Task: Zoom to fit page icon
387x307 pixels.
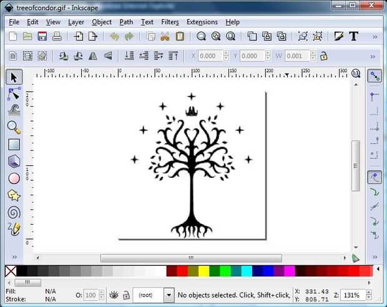Action: (x=230, y=36)
